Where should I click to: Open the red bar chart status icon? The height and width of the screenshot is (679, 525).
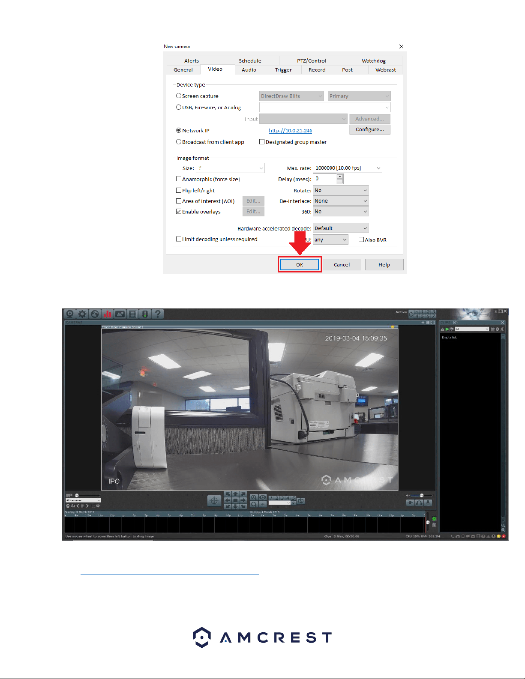(108, 314)
